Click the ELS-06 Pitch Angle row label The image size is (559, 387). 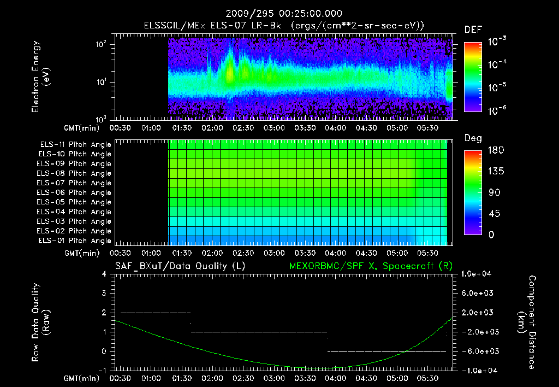click(74, 192)
